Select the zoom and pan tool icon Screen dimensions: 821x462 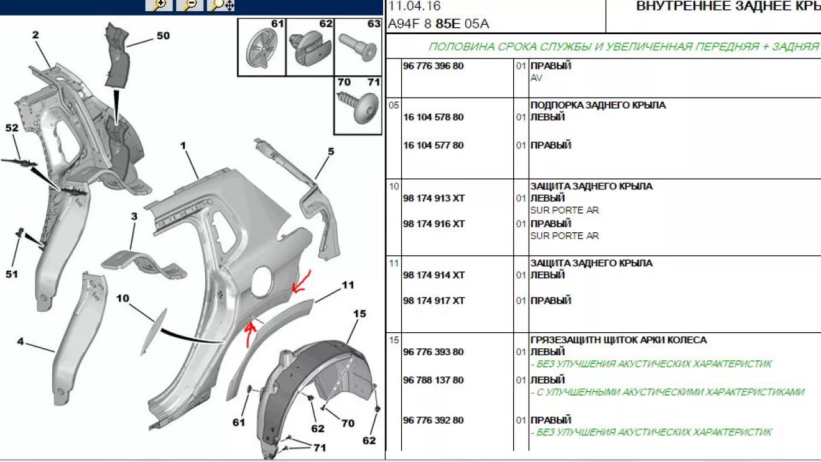click(x=221, y=5)
